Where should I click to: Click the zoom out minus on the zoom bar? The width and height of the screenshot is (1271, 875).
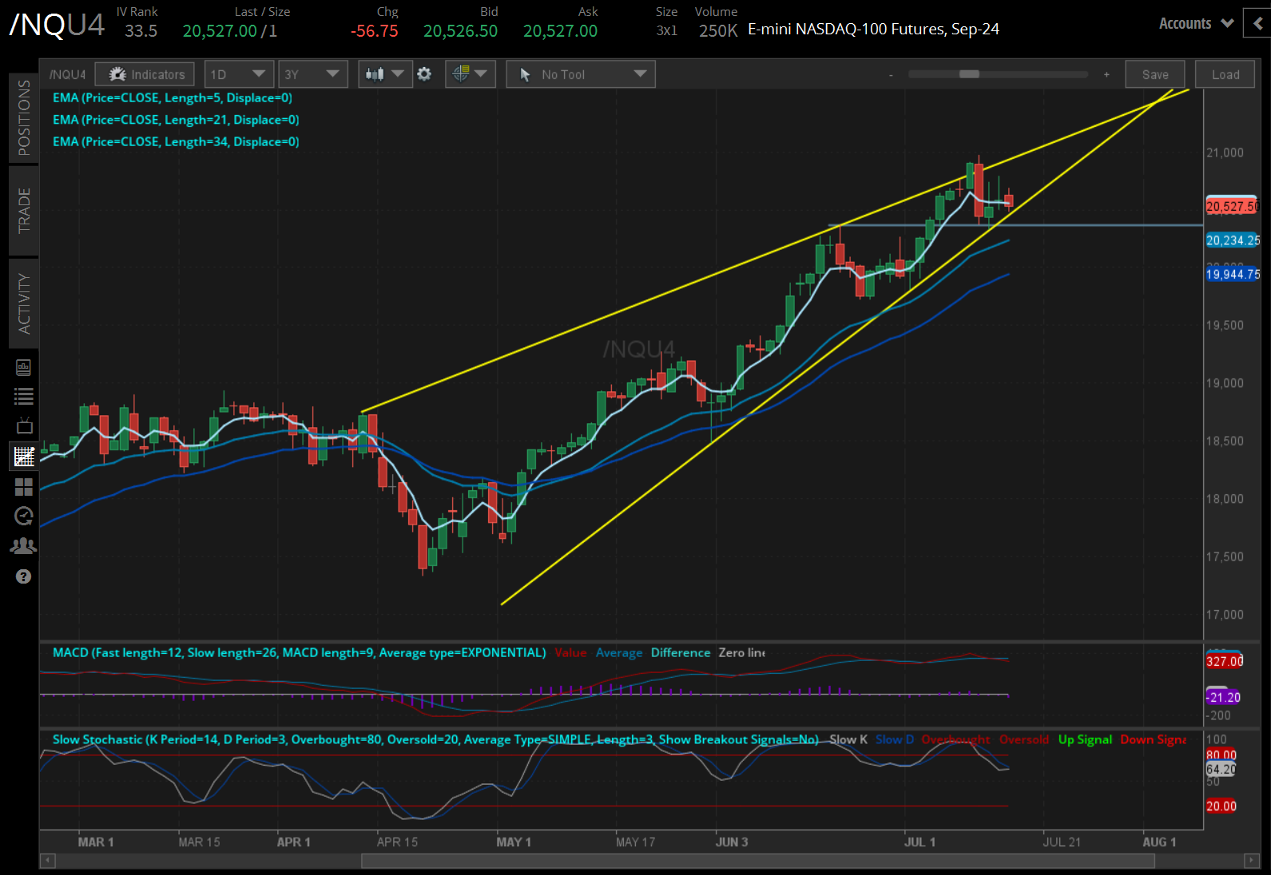click(x=891, y=75)
